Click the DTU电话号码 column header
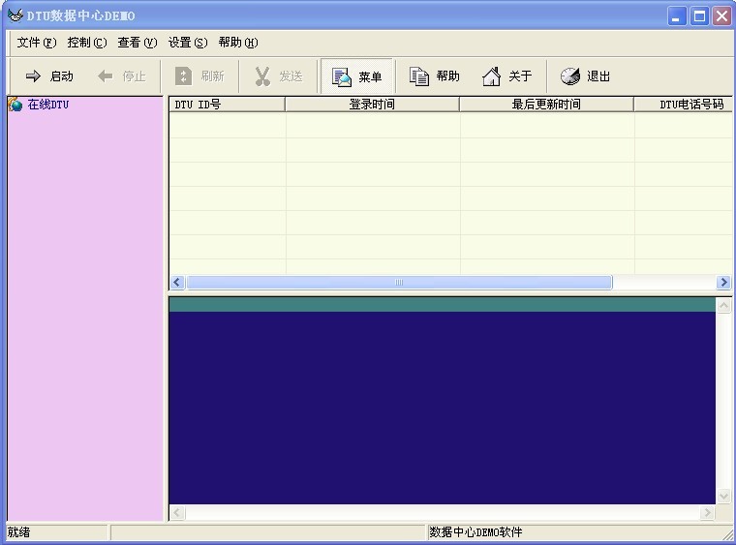Image resolution: width=736 pixels, height=545 pixels. point(683,105)
